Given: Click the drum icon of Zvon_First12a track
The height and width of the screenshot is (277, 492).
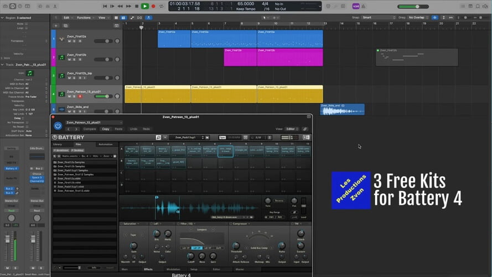Looking at the screenshot, I should tap(61, 39).
